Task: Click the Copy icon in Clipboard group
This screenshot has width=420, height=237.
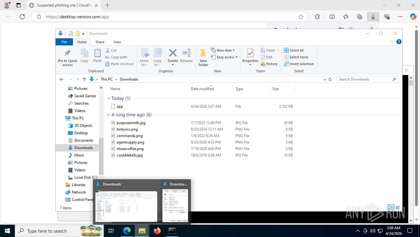Action: [84, 56]
